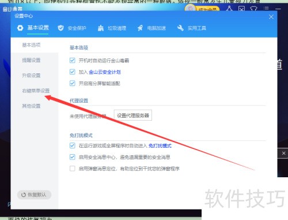288x220 pixels.
Task: Uncheck 启用安全消息中心 option
Action: tap(73, 157)
